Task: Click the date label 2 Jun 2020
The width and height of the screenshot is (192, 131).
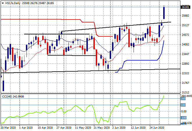Action: pos(119,128)
